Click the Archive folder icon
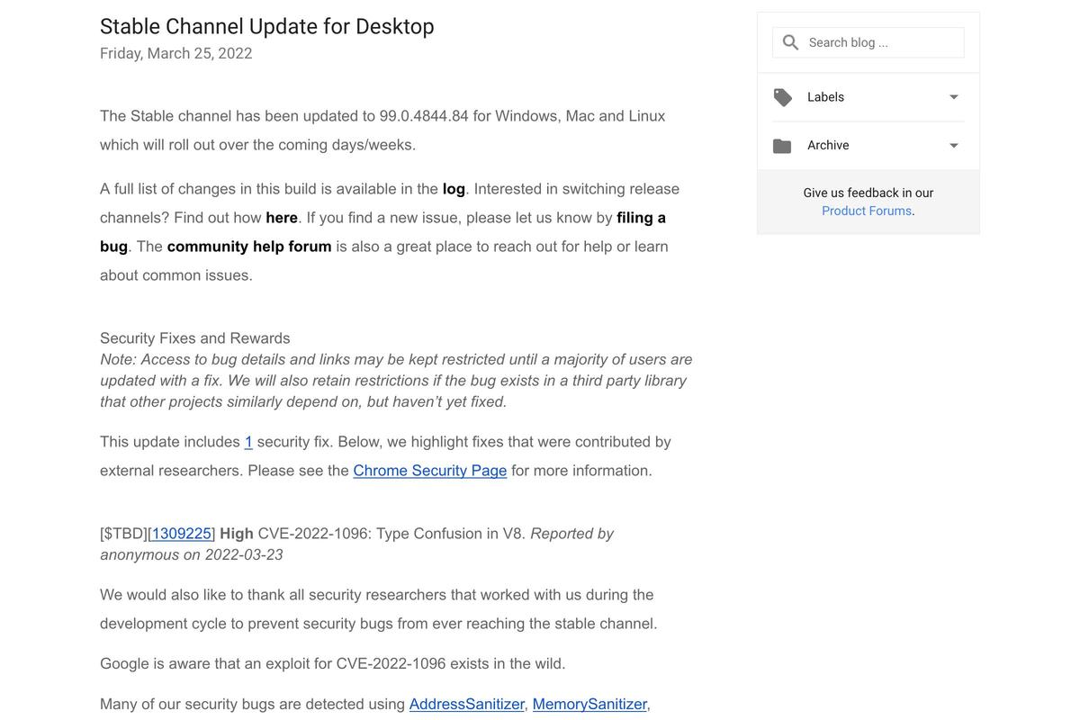 pos(782,146)
